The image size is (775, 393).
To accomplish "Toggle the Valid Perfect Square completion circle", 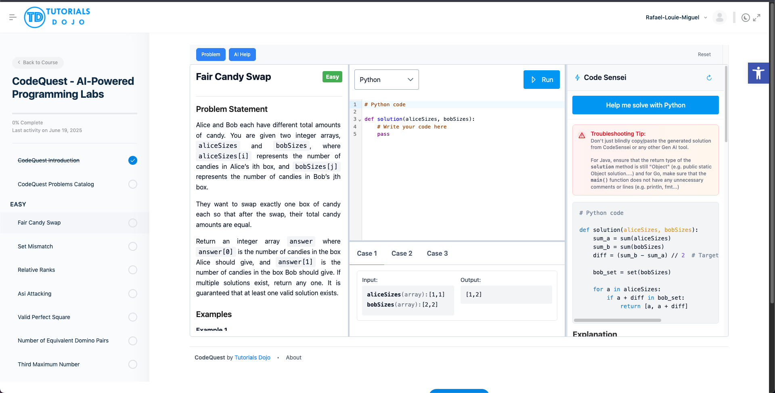I will pyautogui.click(x=133, y=317).
